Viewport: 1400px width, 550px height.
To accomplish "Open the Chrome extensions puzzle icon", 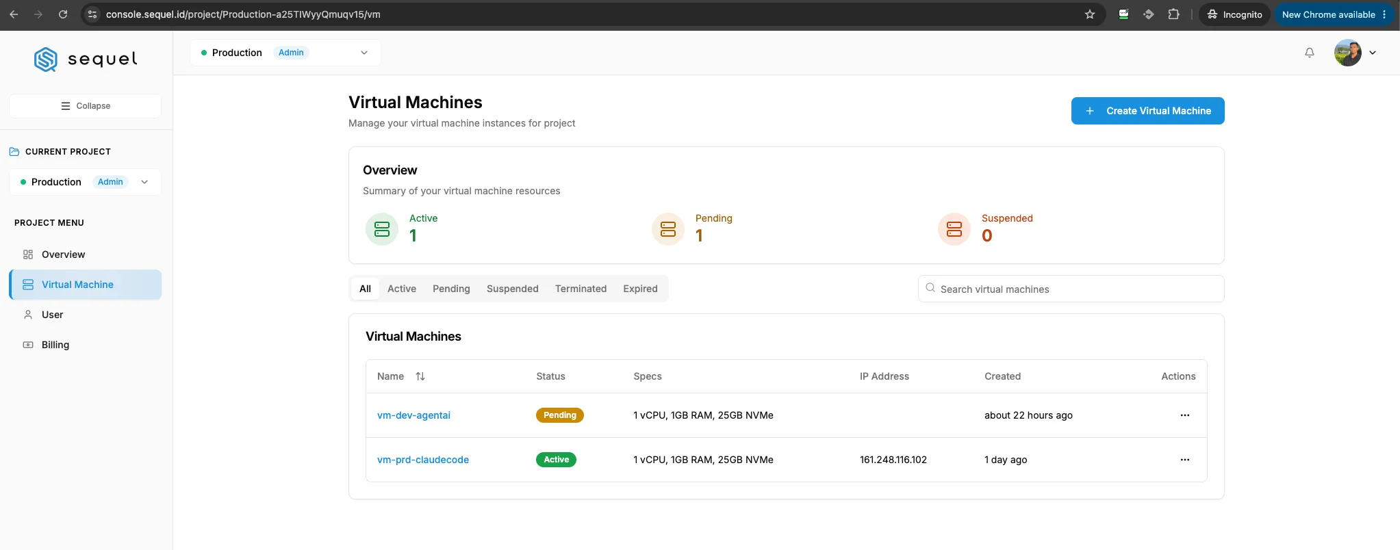I will point(1173,14).
